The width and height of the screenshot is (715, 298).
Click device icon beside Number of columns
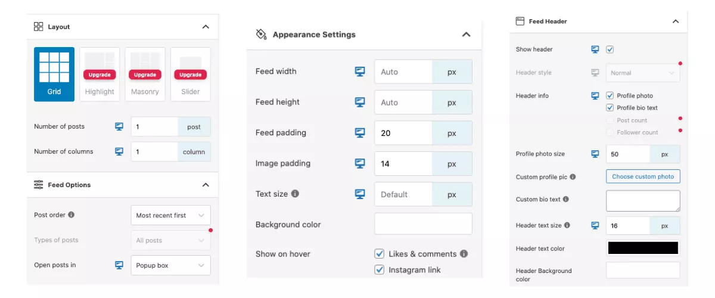click(119, 151)
